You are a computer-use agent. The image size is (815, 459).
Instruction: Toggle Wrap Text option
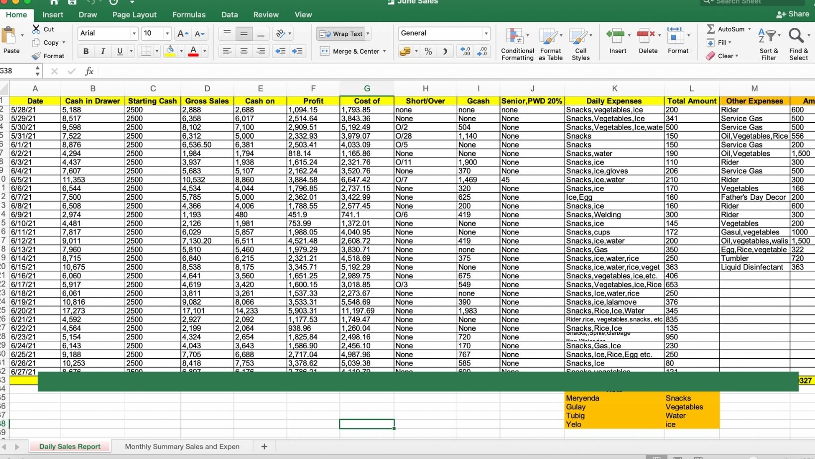341,34
